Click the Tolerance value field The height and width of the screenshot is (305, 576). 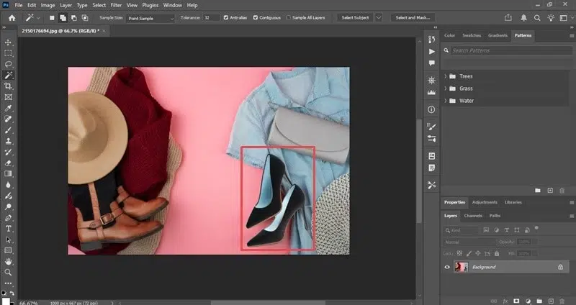211,17
